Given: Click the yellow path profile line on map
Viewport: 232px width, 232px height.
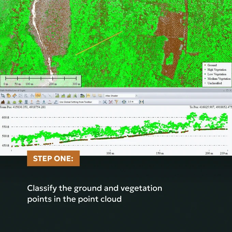Looking at the screenshot, I should point(99,43).
